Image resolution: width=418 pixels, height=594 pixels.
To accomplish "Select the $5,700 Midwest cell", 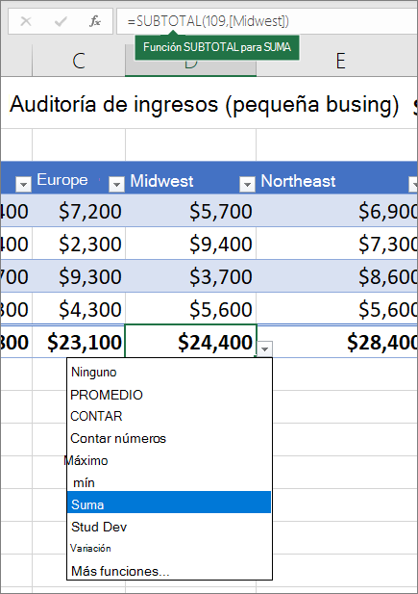I will 190,211.
